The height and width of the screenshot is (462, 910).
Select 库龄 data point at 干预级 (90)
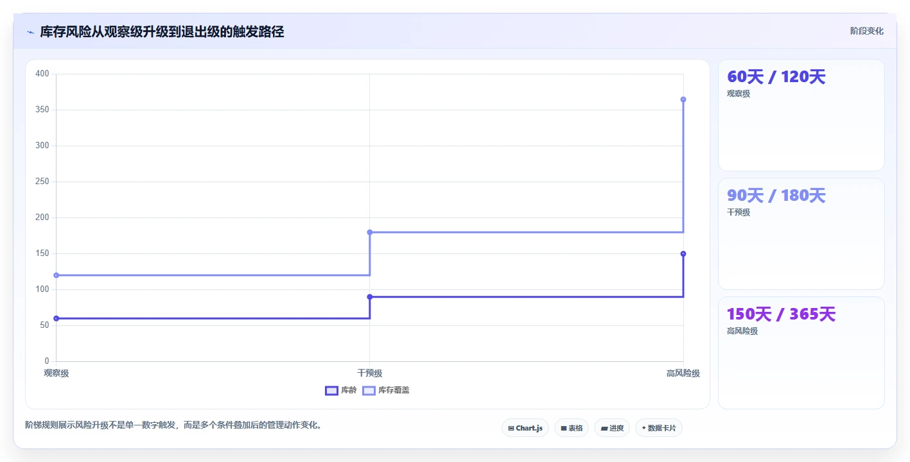click(370, 296)
